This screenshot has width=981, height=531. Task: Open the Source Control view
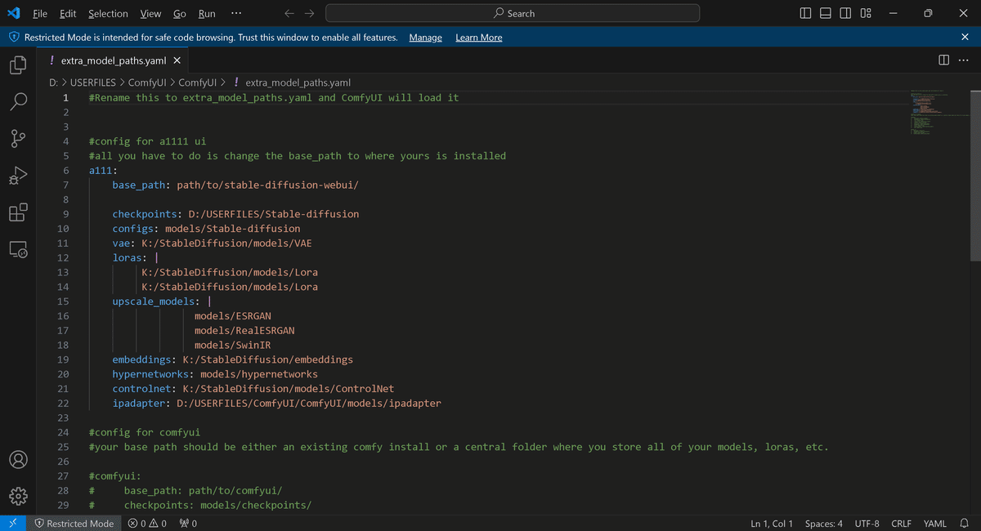tap(18, 138)
